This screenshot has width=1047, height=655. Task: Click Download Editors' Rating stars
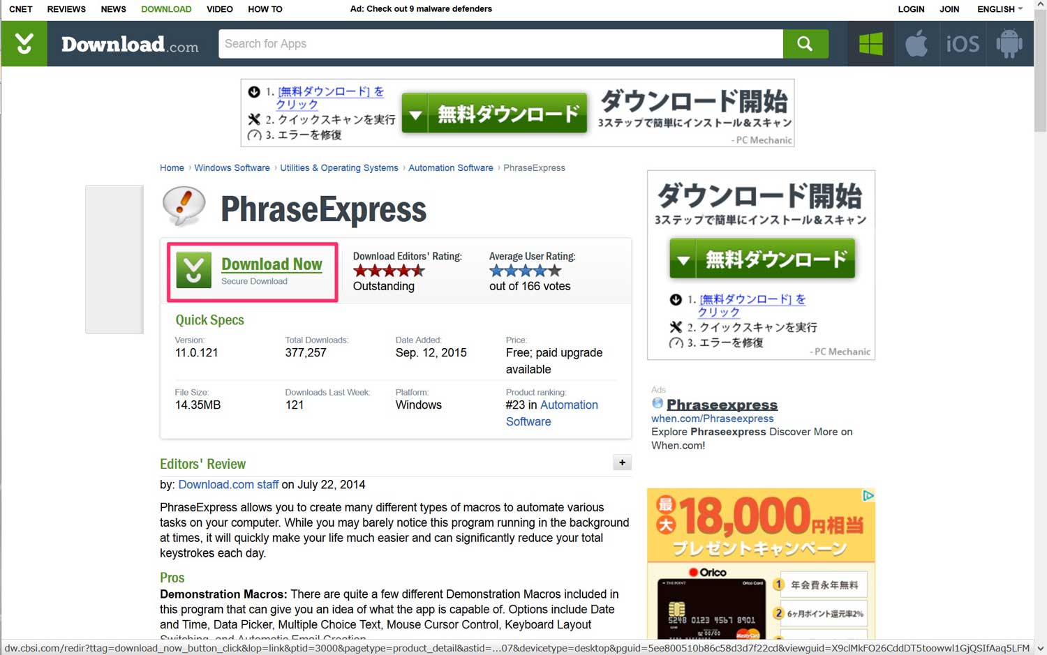tap(389, 271)
